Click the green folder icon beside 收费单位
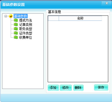This screenshot has height=102, width=112. [16, 37]
